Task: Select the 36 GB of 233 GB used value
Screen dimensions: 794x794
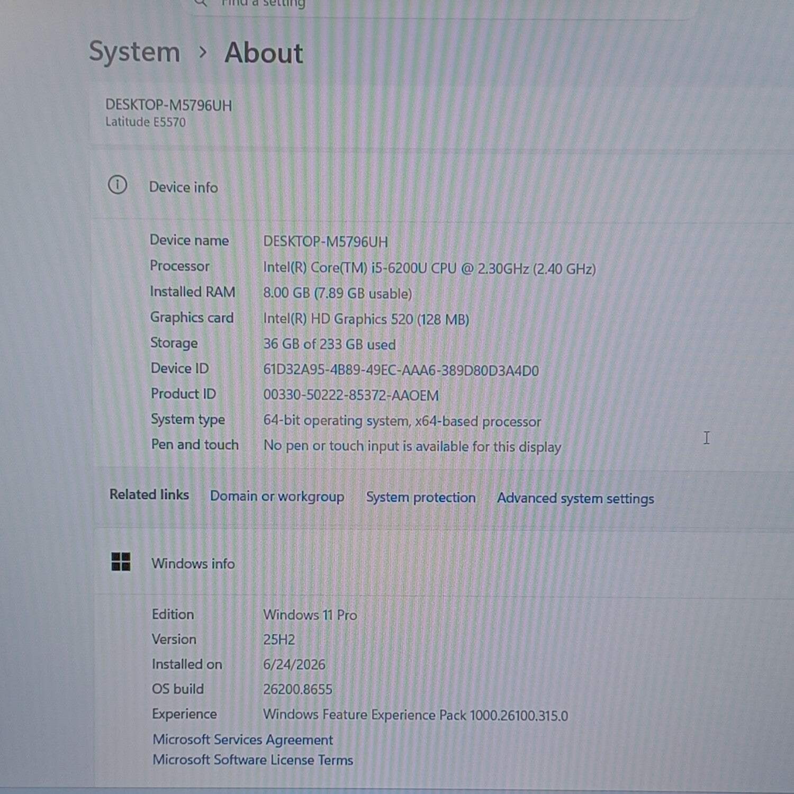Action: pos(329,345)
